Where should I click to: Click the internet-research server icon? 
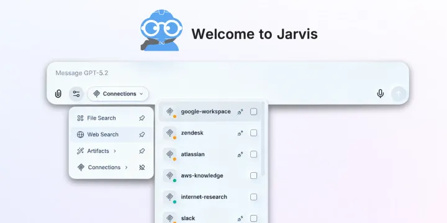pyautogui.click(x=170, y=197)
